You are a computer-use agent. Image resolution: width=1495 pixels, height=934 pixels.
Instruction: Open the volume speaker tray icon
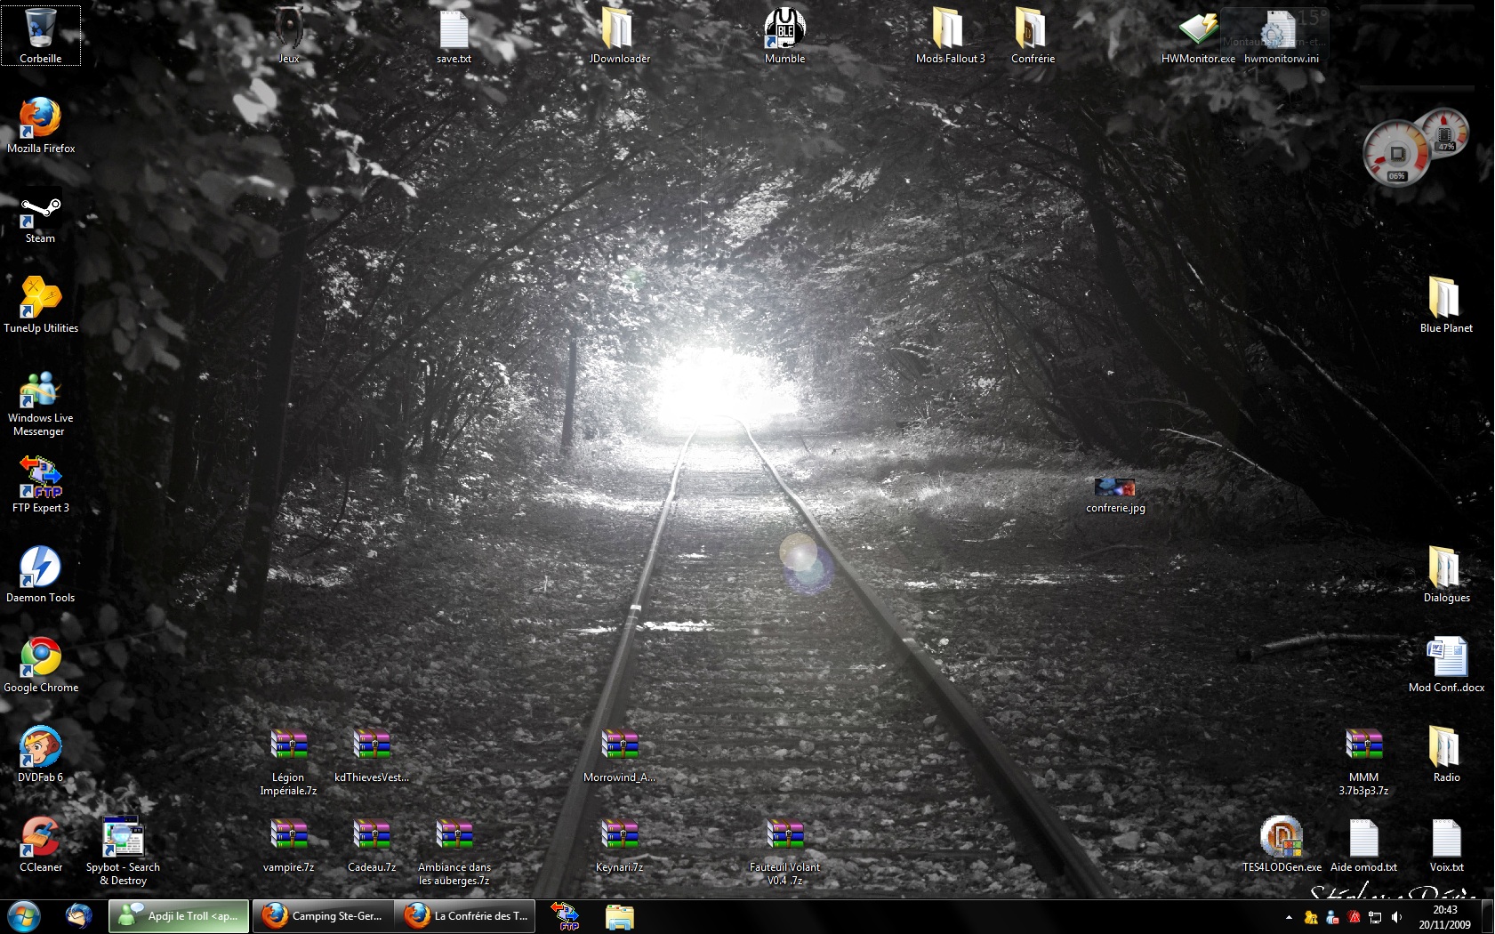click(1396, 917)
